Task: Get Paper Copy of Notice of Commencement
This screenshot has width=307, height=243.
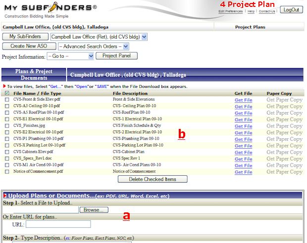Action: [x=285, y=172]
